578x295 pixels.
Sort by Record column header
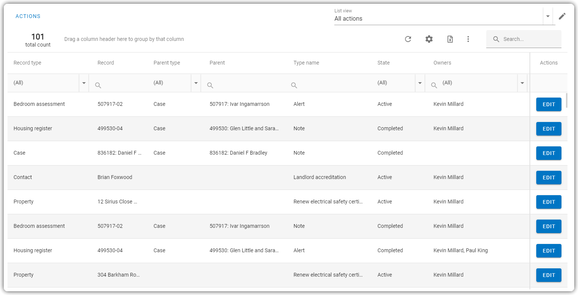click(106, 63)
